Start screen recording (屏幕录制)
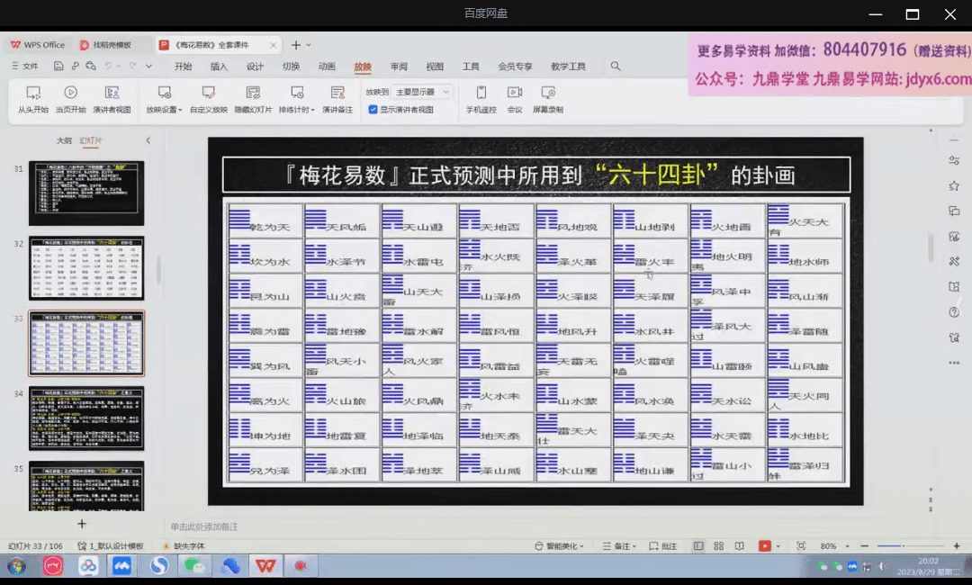 point(547,99)
